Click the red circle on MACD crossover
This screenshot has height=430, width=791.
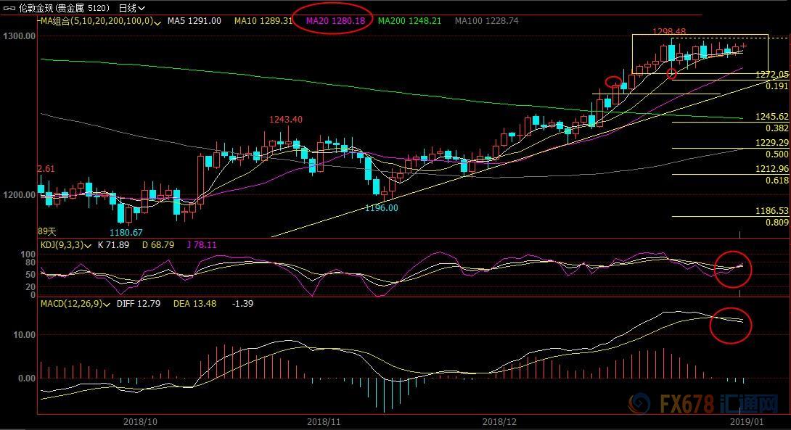[729, 326]
